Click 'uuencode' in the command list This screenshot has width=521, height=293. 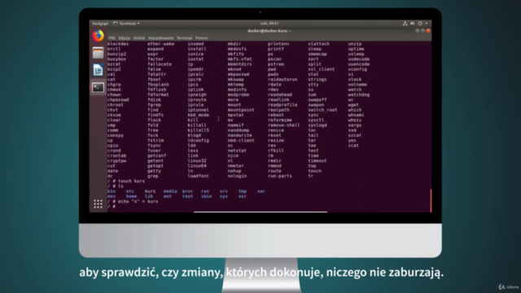point(359,64)
